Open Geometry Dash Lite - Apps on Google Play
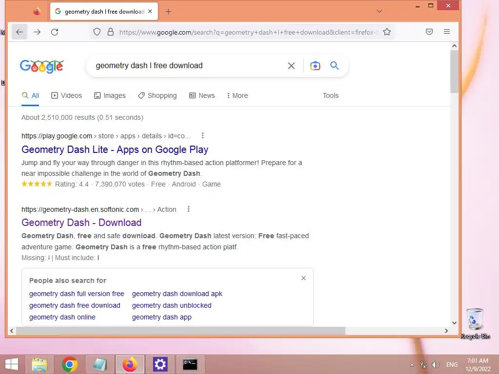Viewport: 499px width, 374px height. [x=115, y=150]
